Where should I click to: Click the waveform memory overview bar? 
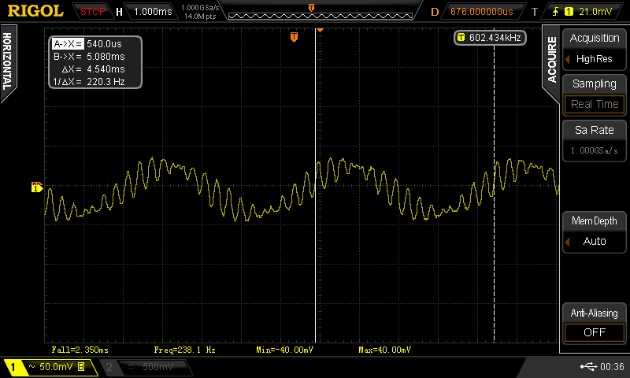[311, 12]
